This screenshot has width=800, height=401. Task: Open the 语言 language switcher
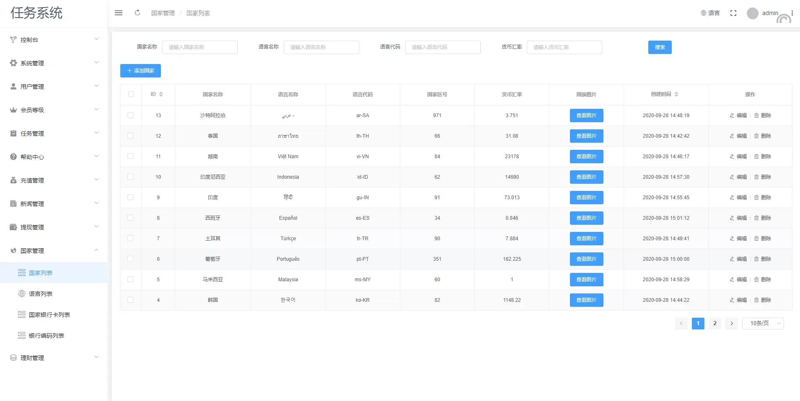tap(710, 13)
